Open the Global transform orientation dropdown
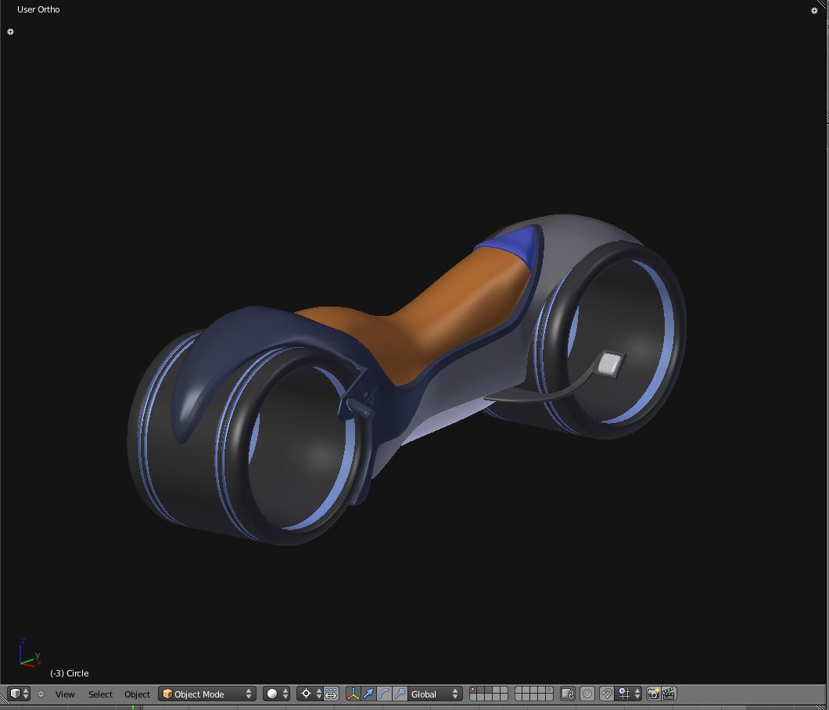 (x=435, y=694)
